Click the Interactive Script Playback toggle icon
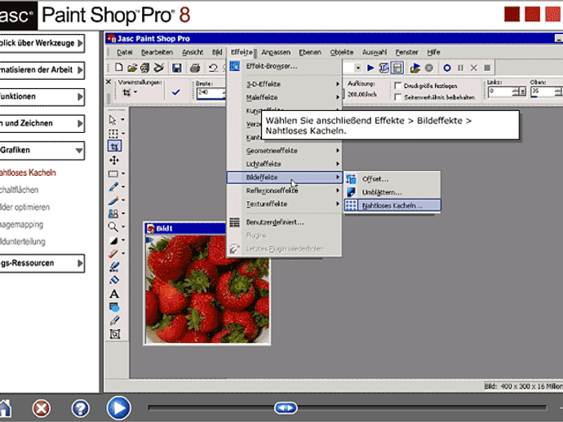563x422 pixels. (397, 68)
